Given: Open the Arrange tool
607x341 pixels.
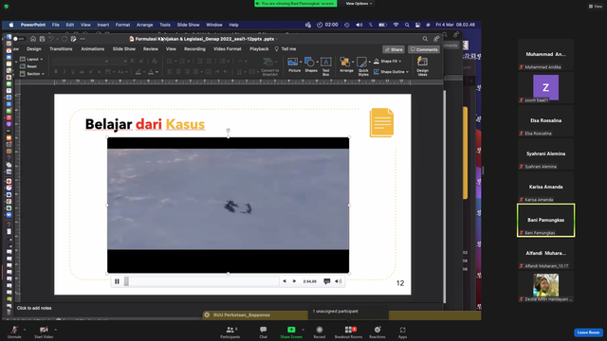Looking at the screenshot, I should [346, 65].
